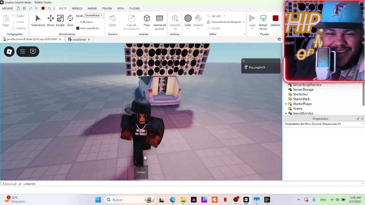Viewport: 365px width, 205px height.
Task: Open the Pieza dropdown arrow
Action: tap(147, 29)
